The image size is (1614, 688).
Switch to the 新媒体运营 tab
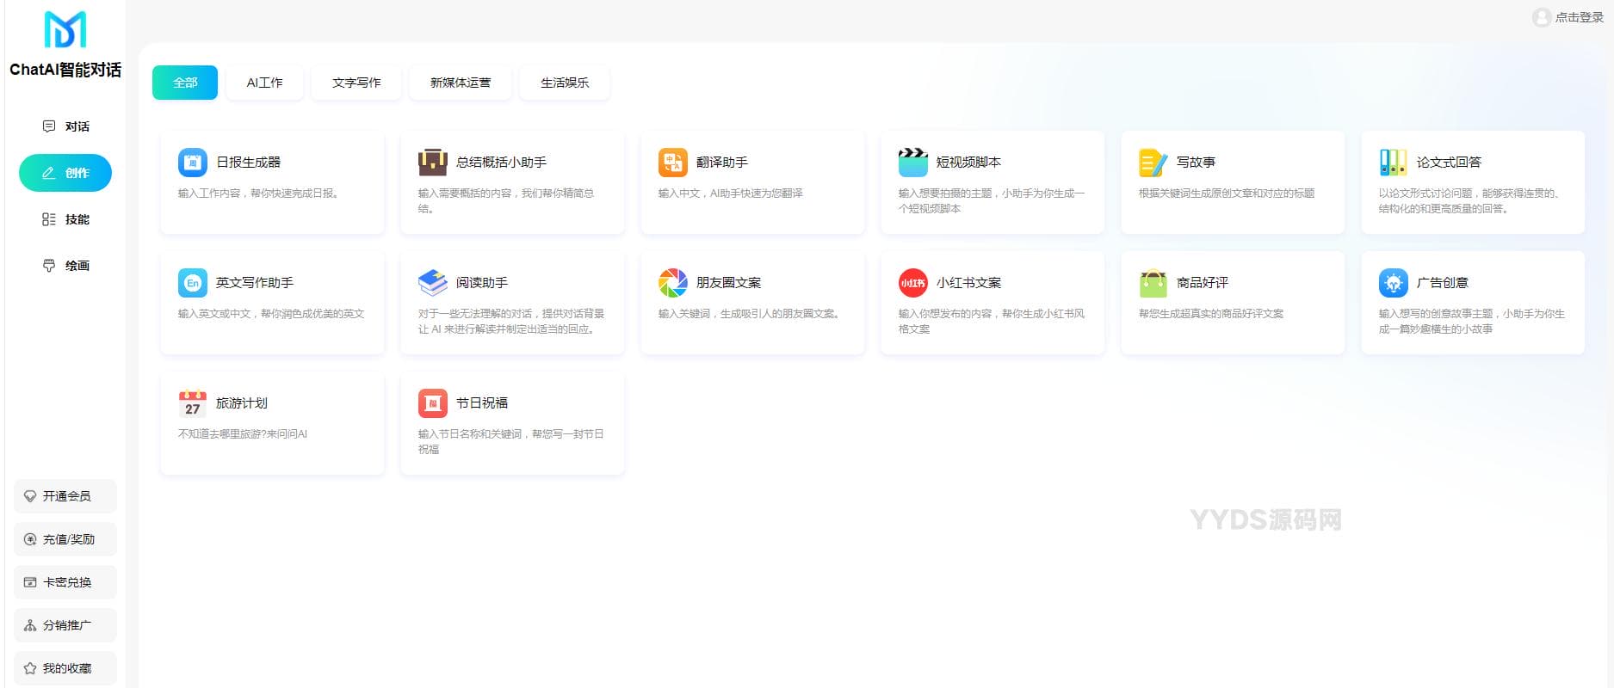(x=461, y=83)
